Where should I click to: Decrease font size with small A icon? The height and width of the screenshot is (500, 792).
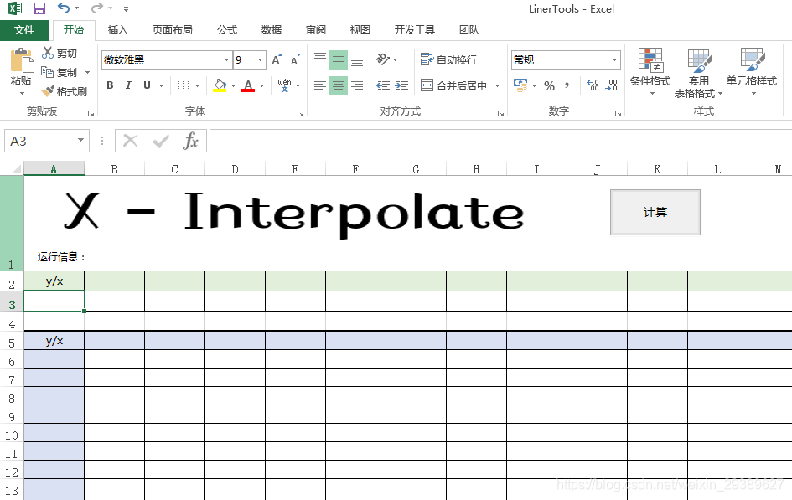(x=296, y=60)
